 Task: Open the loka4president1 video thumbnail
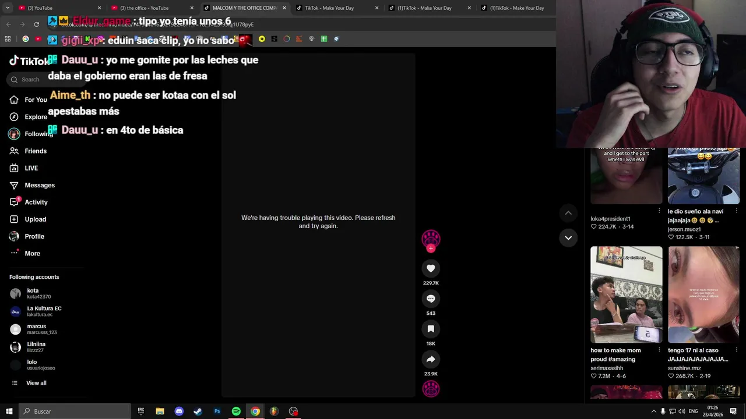627,176
